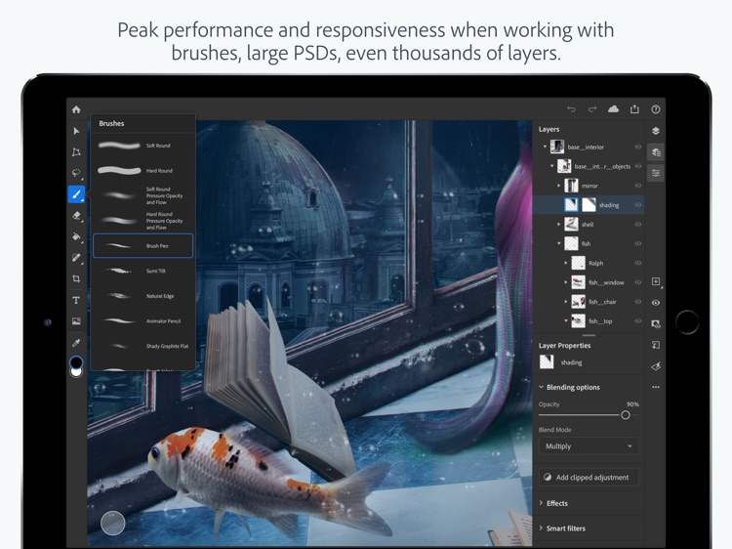Add clipping mask icon in taskbar
The image size is (732, 549).
(x=656, y=345)
